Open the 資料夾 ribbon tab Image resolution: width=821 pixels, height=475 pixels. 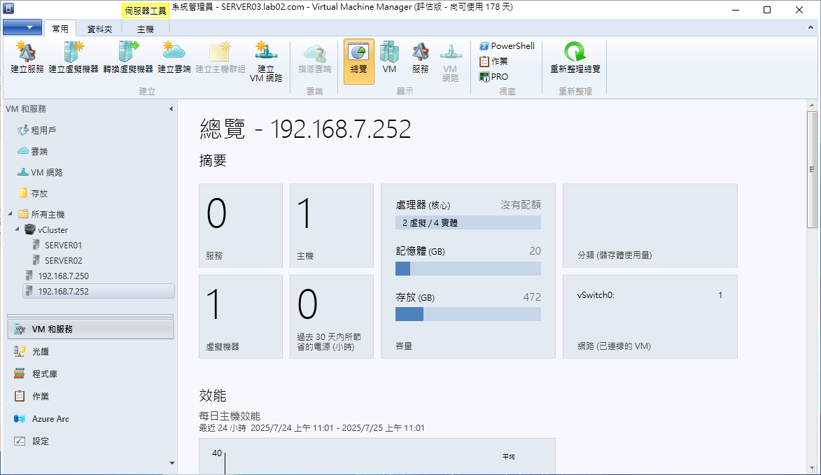pos(99,29)
